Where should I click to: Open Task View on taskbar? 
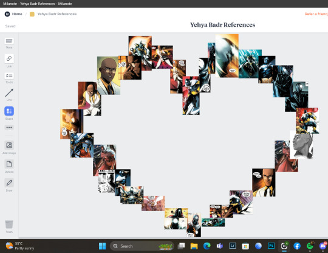181,246
